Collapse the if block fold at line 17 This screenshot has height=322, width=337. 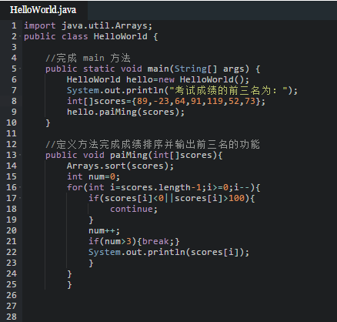click(x=20, y=198)
